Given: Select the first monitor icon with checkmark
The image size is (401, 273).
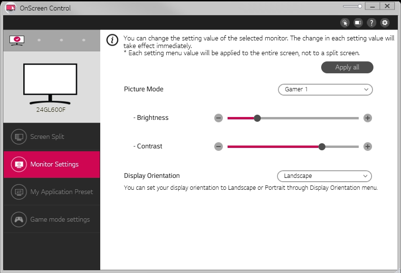Looking at the screenshot, I should [17, 40].
